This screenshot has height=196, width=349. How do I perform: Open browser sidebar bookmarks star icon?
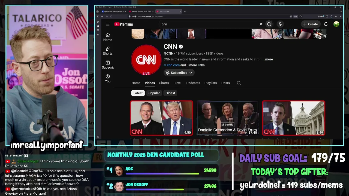(98, 35)
